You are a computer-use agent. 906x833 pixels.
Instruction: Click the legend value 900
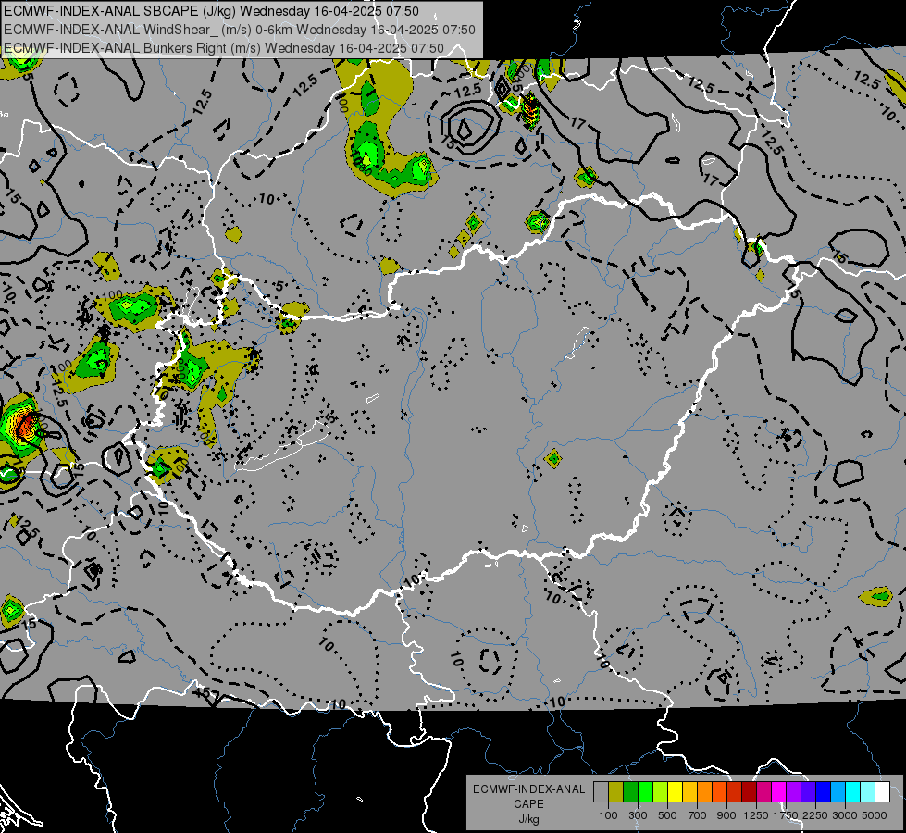tap(726, 815)
